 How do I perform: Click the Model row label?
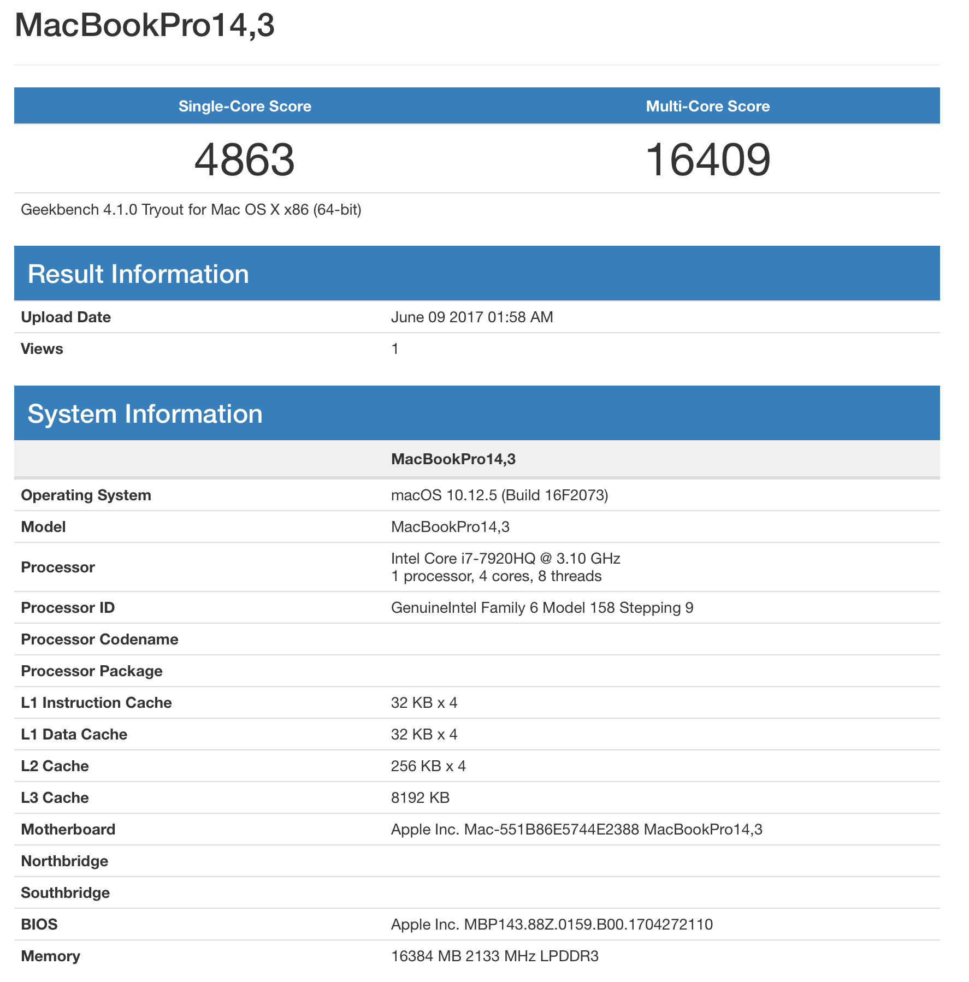tap(43, 527)
